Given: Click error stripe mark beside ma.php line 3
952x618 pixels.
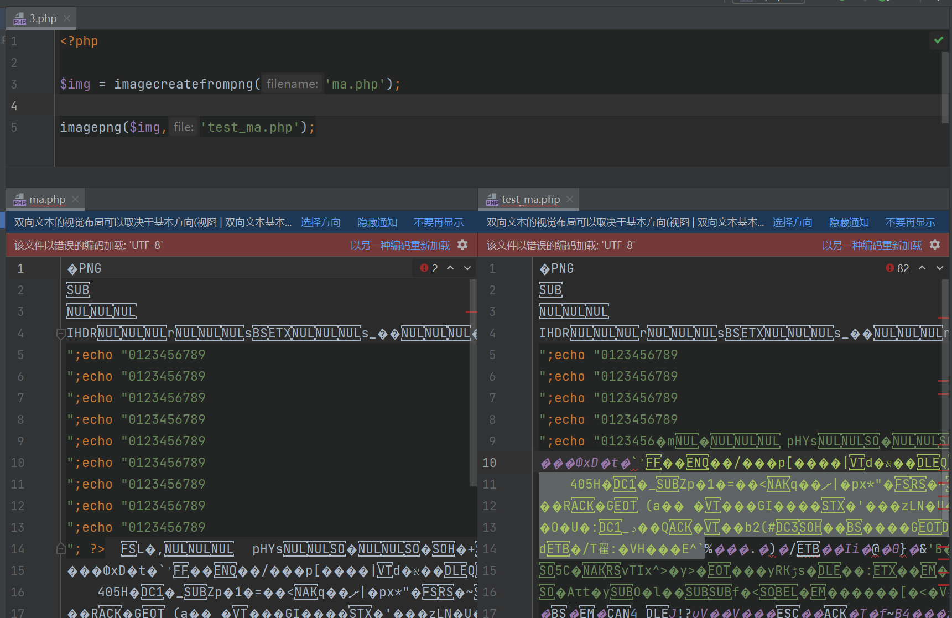Looking at the screenshot, I should coord(471,312).
